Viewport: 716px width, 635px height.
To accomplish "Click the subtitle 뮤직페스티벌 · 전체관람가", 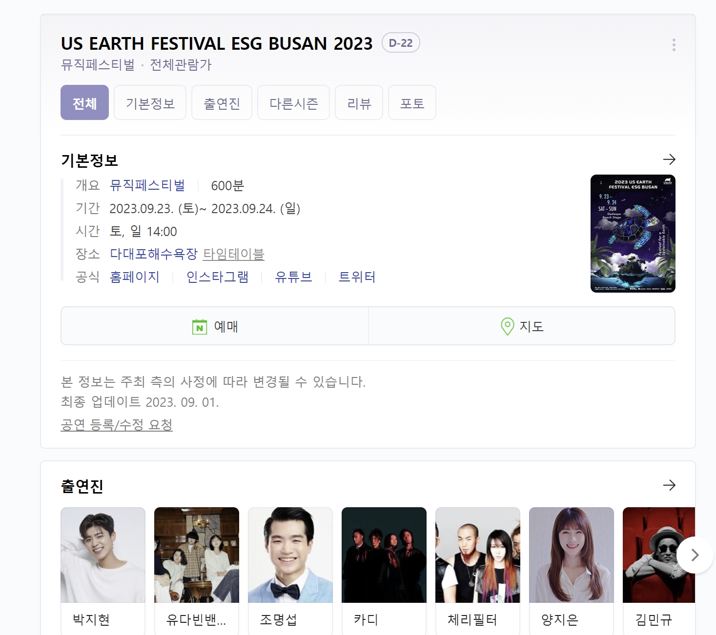I will [136, 65].
